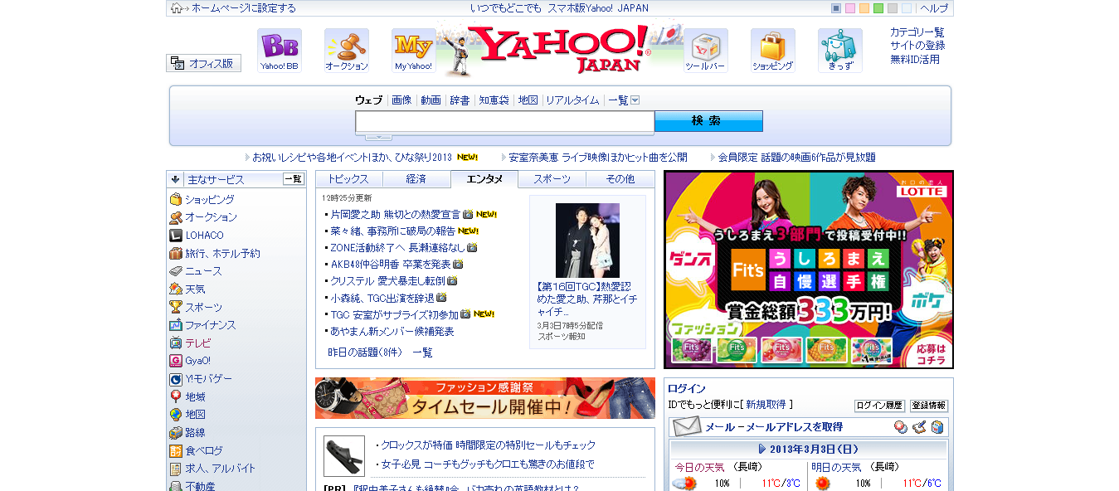
Task: Click the sidebar ショッピング bag icon
Action: (x=176, y=200)
